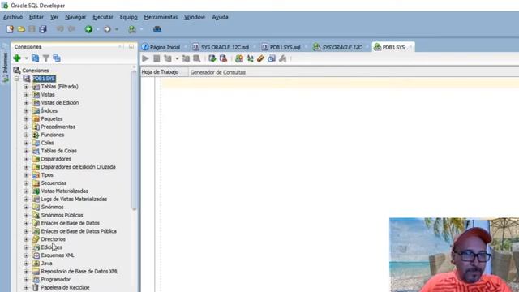Click the last icon after the Connections funnel
This screenshot has height=292, width=519.
coord(57,58)
